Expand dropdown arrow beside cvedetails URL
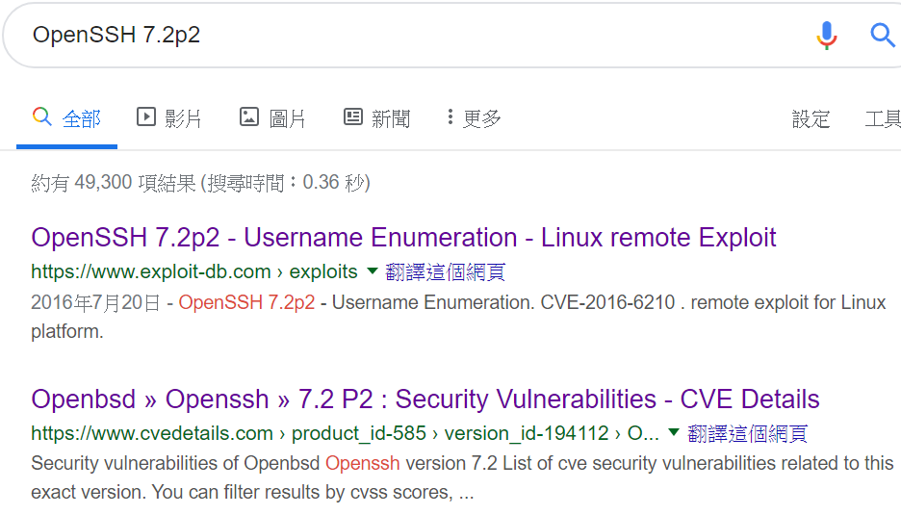The height and width of the screenshot is (515, 901). coord(674,432)
